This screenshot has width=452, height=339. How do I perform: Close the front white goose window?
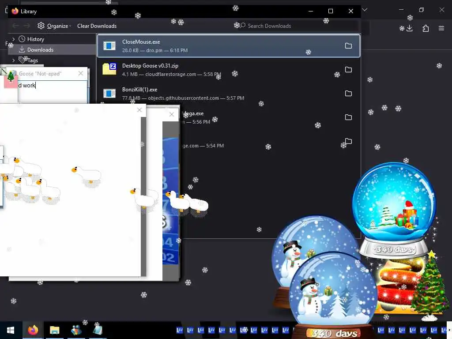pyautogui.click(x=139, y=110)
